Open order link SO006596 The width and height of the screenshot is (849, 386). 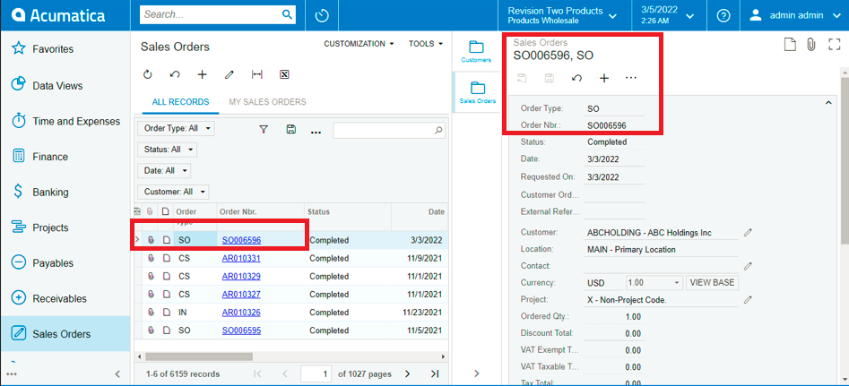click(x=241, y=240)
